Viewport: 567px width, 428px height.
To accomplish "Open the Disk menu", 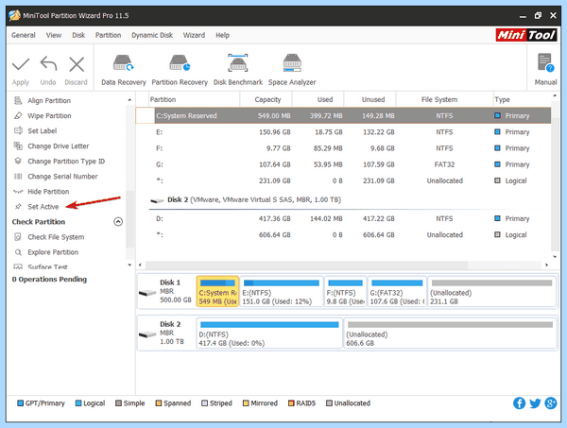I will [x=78, y=35].
